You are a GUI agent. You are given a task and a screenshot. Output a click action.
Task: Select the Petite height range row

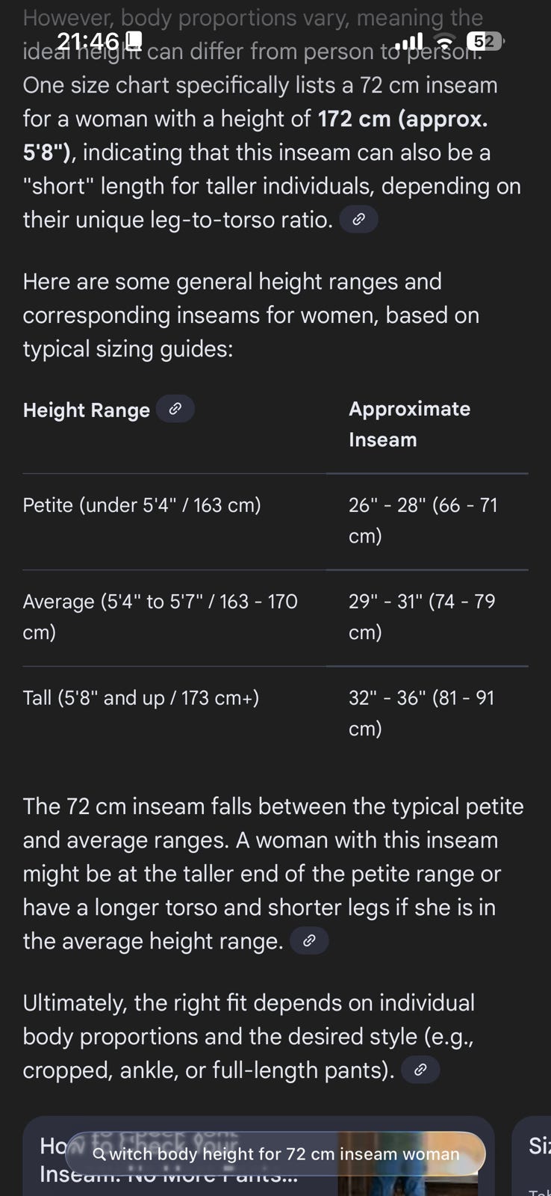[142, 505]
